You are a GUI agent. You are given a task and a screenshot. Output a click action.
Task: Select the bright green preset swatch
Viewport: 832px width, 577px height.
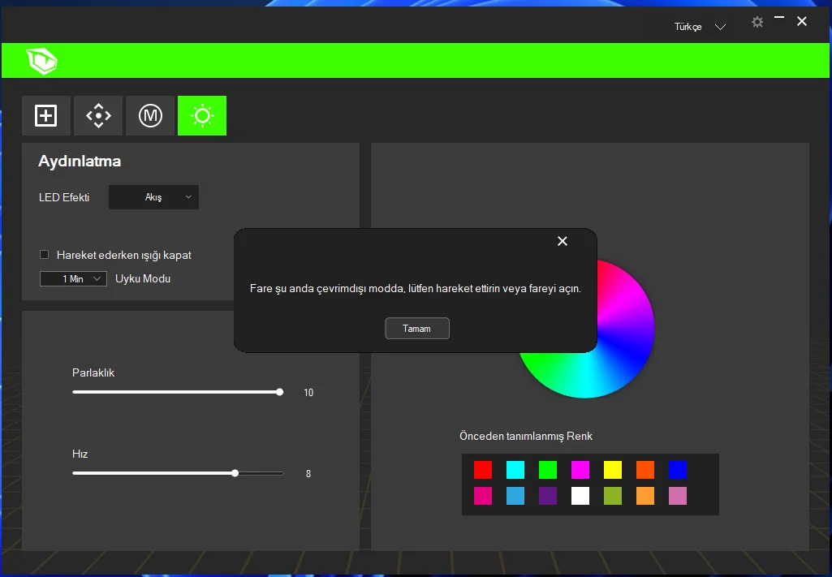(548, 470)
